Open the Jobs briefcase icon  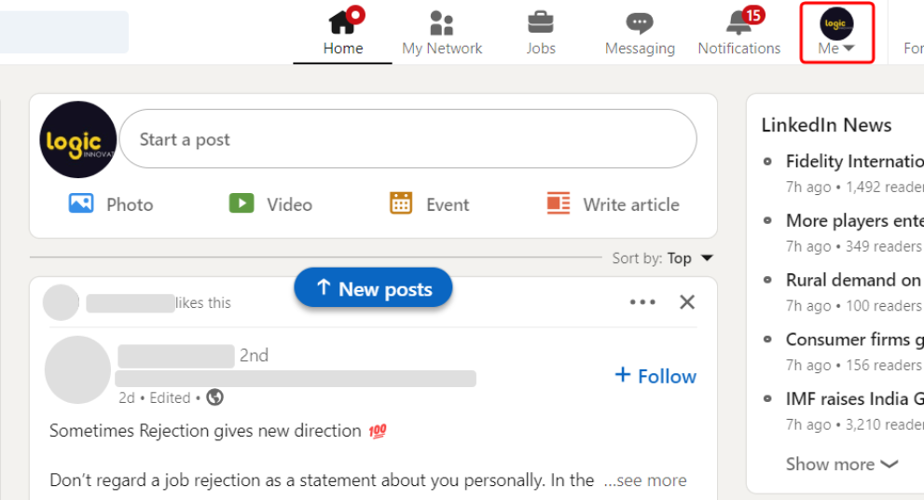(541, 22)
